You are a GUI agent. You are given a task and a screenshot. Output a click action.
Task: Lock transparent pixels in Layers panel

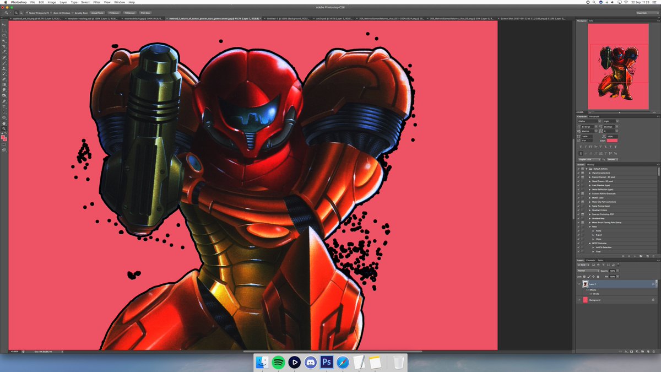point(584,277)
